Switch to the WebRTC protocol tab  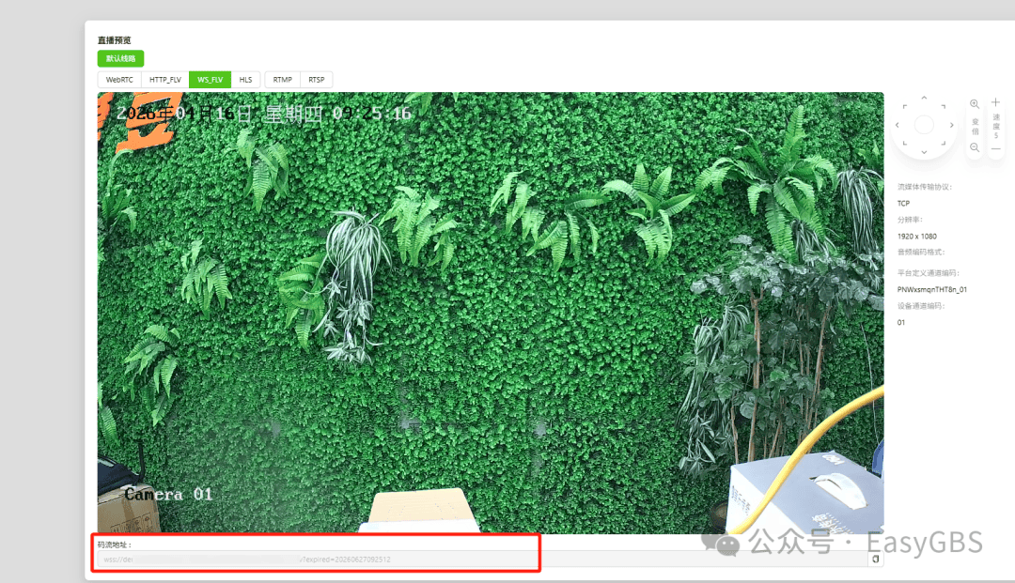coord(119,80)
